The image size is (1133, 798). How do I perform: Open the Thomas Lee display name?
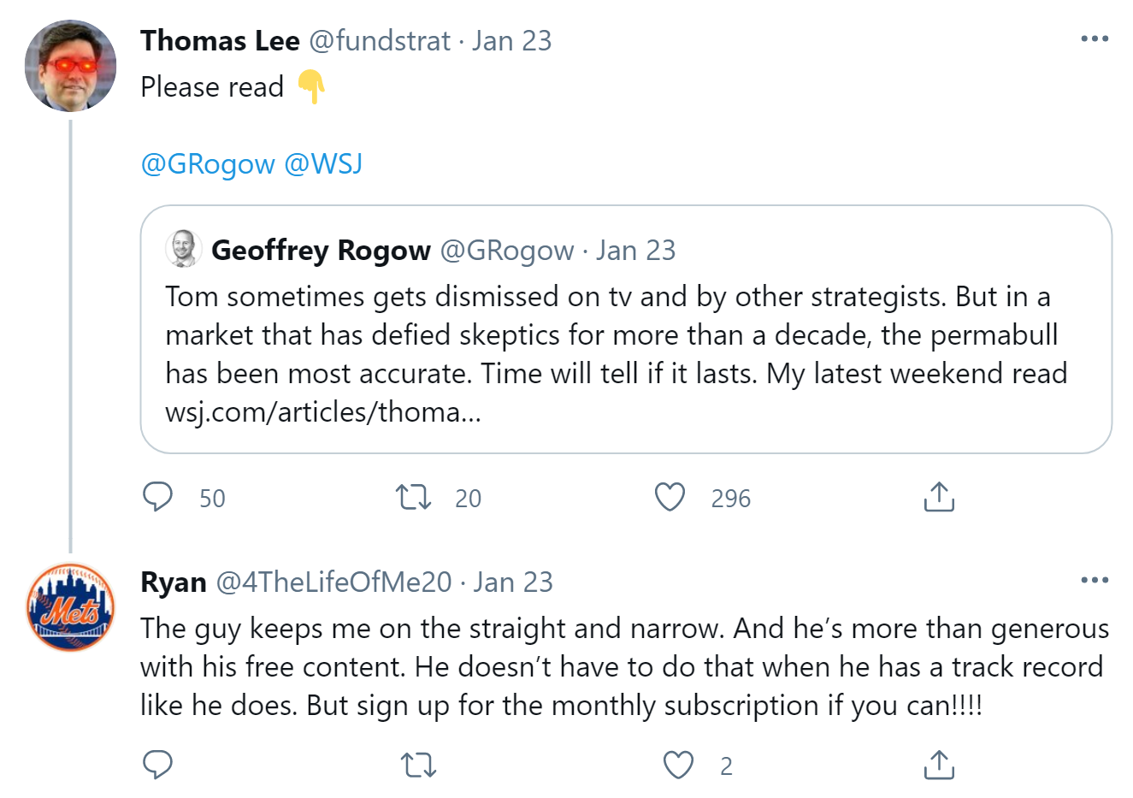(220, 40)
